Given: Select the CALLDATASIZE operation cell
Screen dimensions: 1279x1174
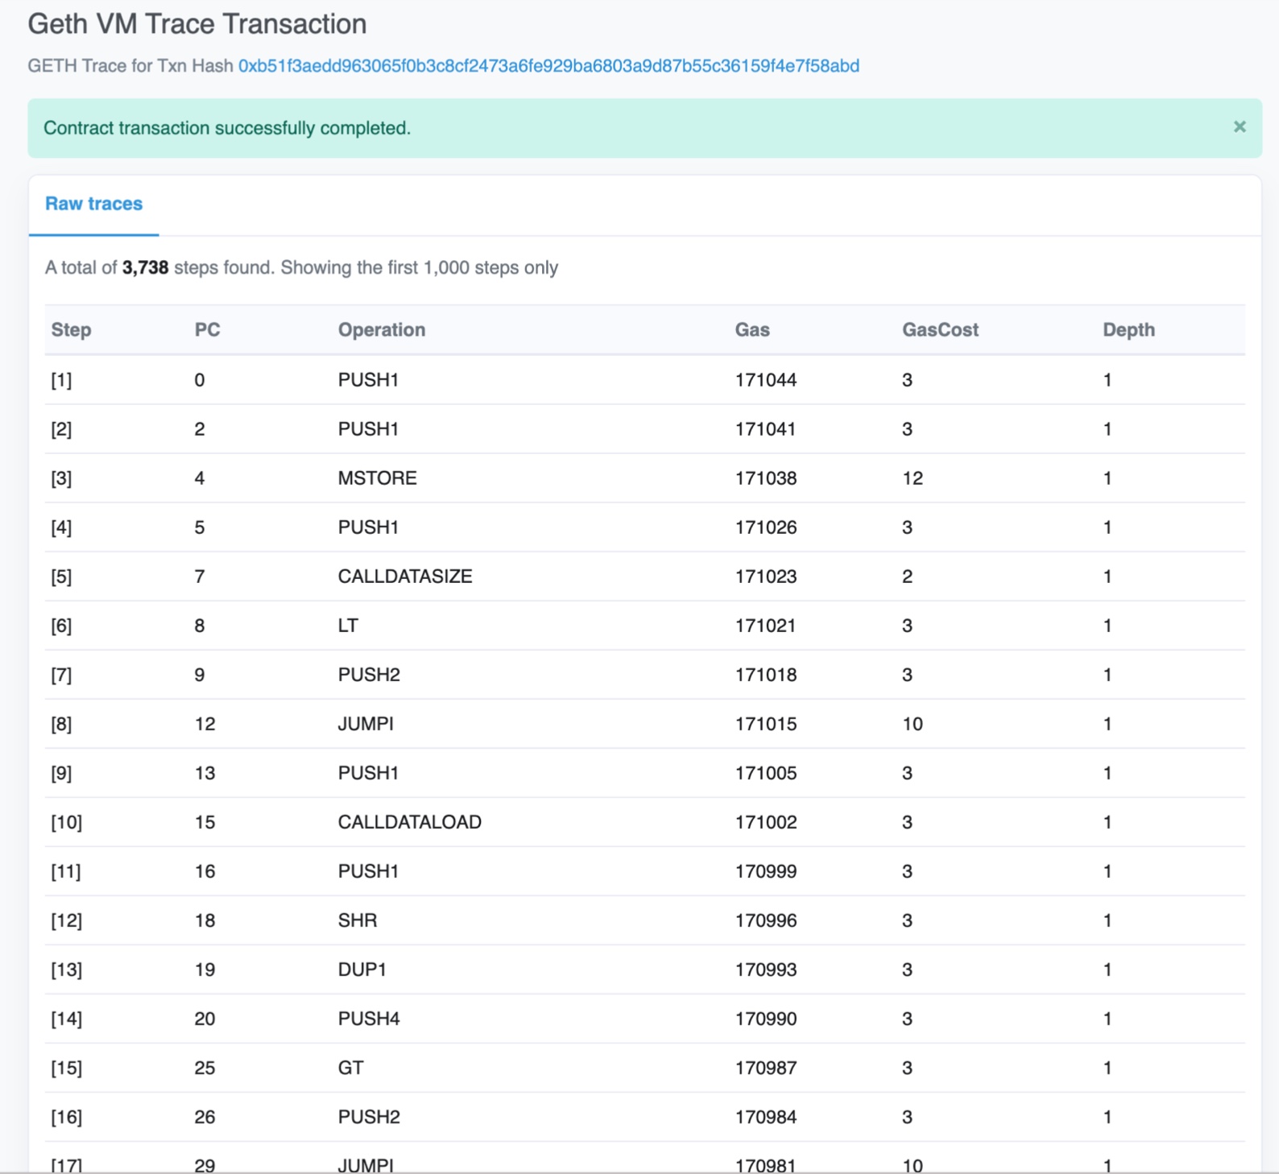Looking at the screenshot, I should tap(405, 577).
